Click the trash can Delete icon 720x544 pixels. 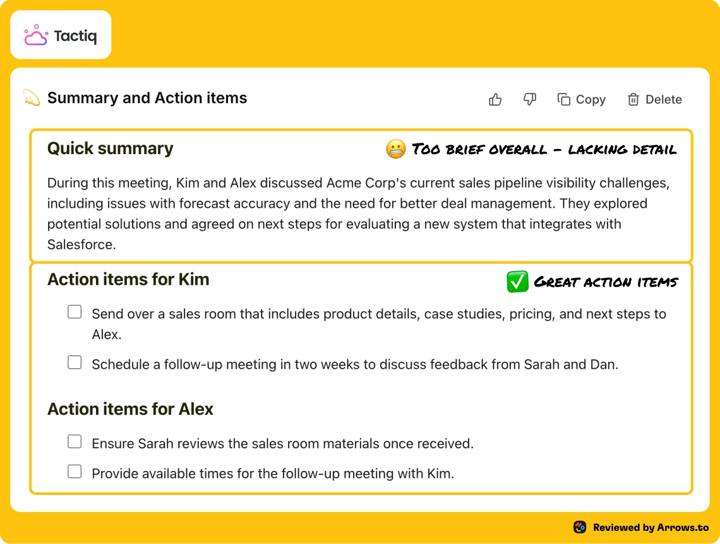633,99
